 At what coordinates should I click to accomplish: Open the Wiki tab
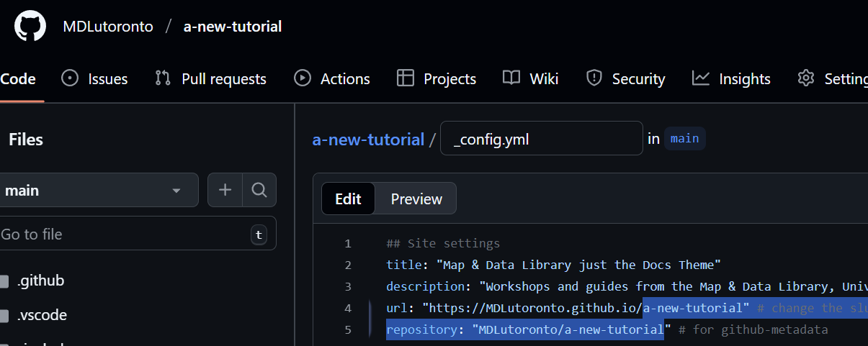530,78
